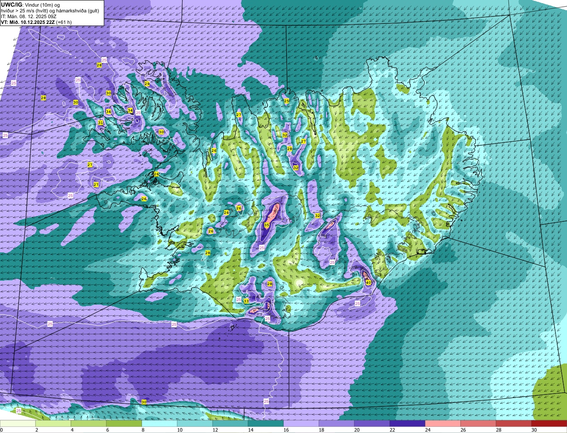Click the 14–16 m/s dark teal legend swatch
Screen dimensions: 567x433
[x=266, y=423]
